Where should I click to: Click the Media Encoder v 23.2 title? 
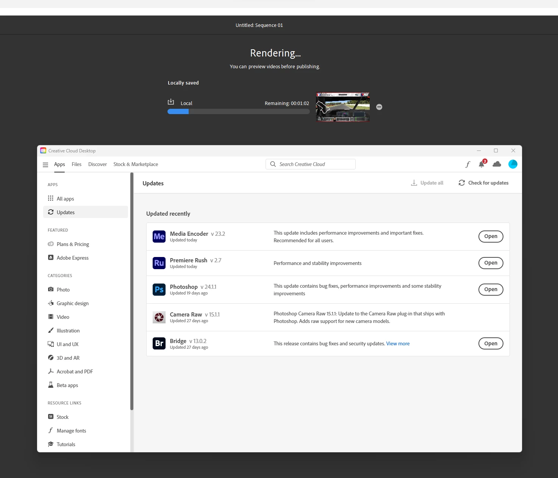pos(197,234)
